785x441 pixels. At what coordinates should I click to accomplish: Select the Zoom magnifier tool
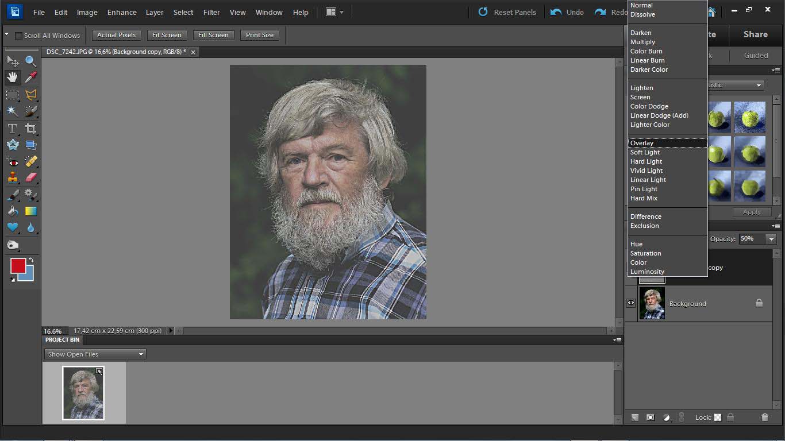tap(30, 61)
